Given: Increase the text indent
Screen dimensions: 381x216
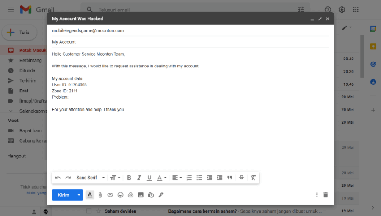Looking at the screenshot, I should click(220, 178).
